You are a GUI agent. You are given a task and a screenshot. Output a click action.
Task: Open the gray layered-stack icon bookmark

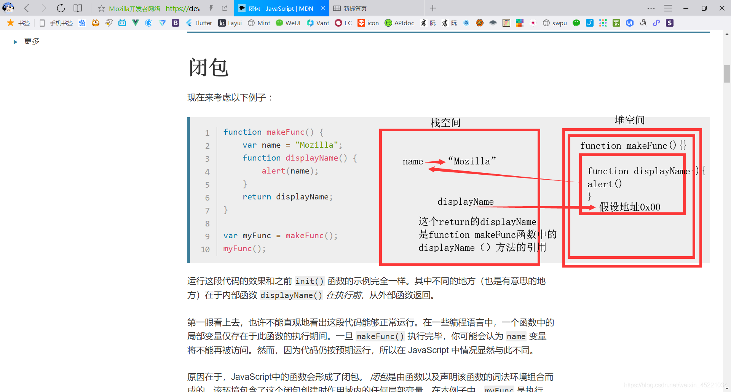point(493,23)
